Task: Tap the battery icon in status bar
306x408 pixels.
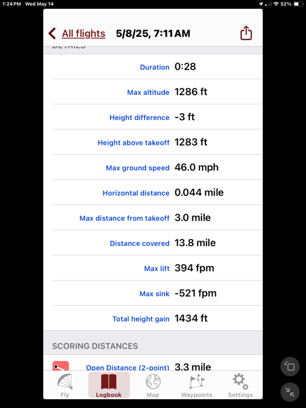Action: click(298, 4)
